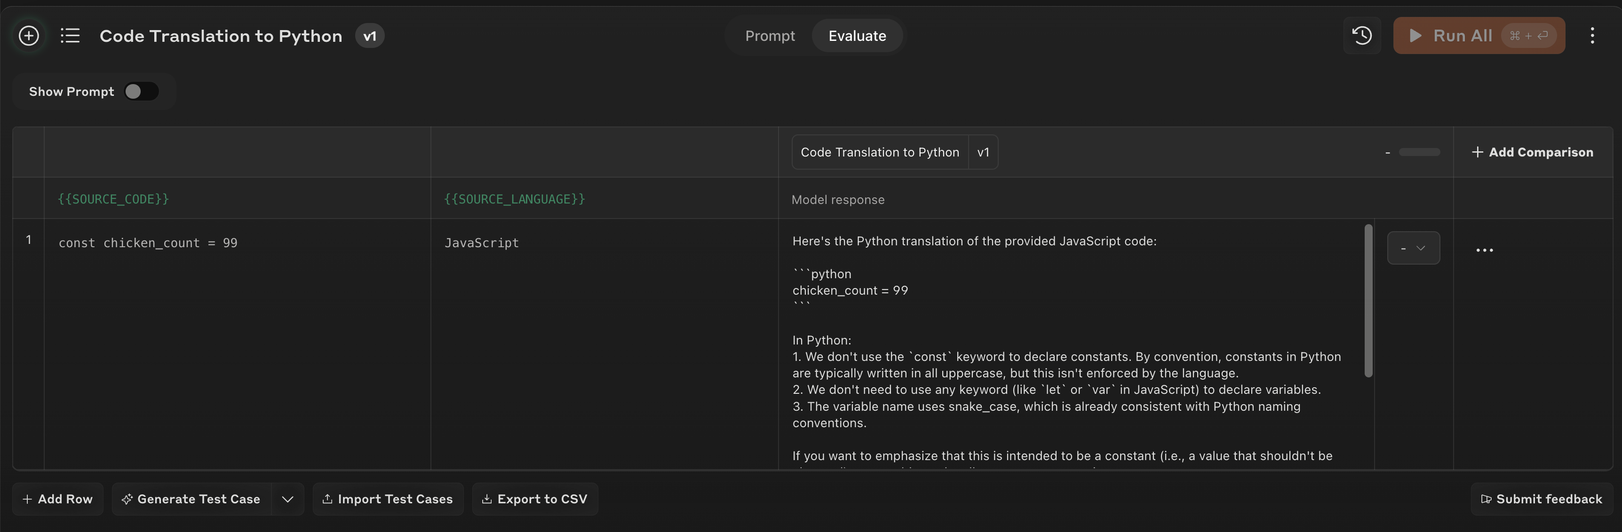This screenshot has height=532, width=1622.
Task: Open row options three-dot menu
Action: coord(1484,250)
